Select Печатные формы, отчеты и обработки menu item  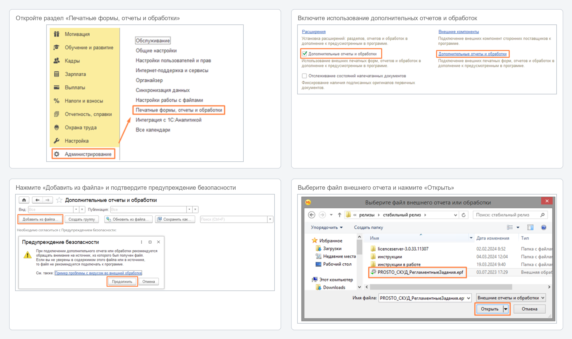tap(179, 110)
